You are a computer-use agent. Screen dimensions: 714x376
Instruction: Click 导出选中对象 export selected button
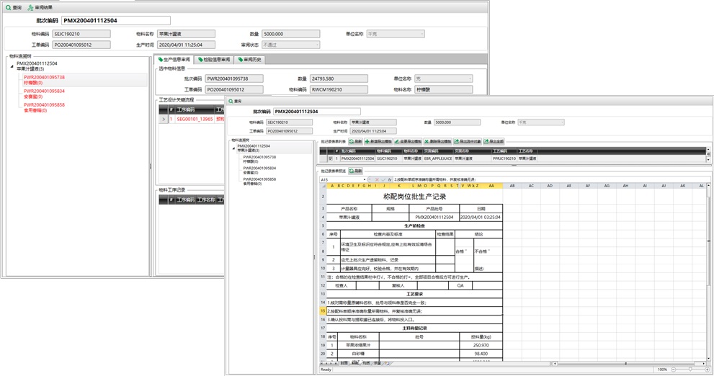pyautogui.click(x=468, y=142)
